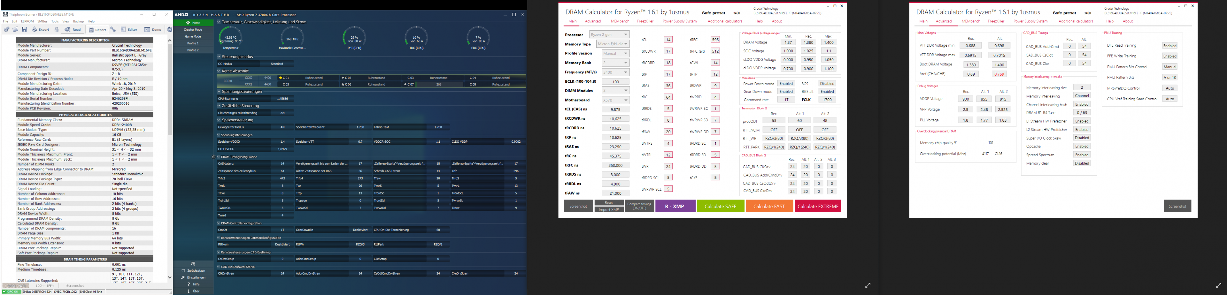Open the Memory Rank dropdown
The height and width of the screenshot is (295, 1227).
[x=615, y=63]
